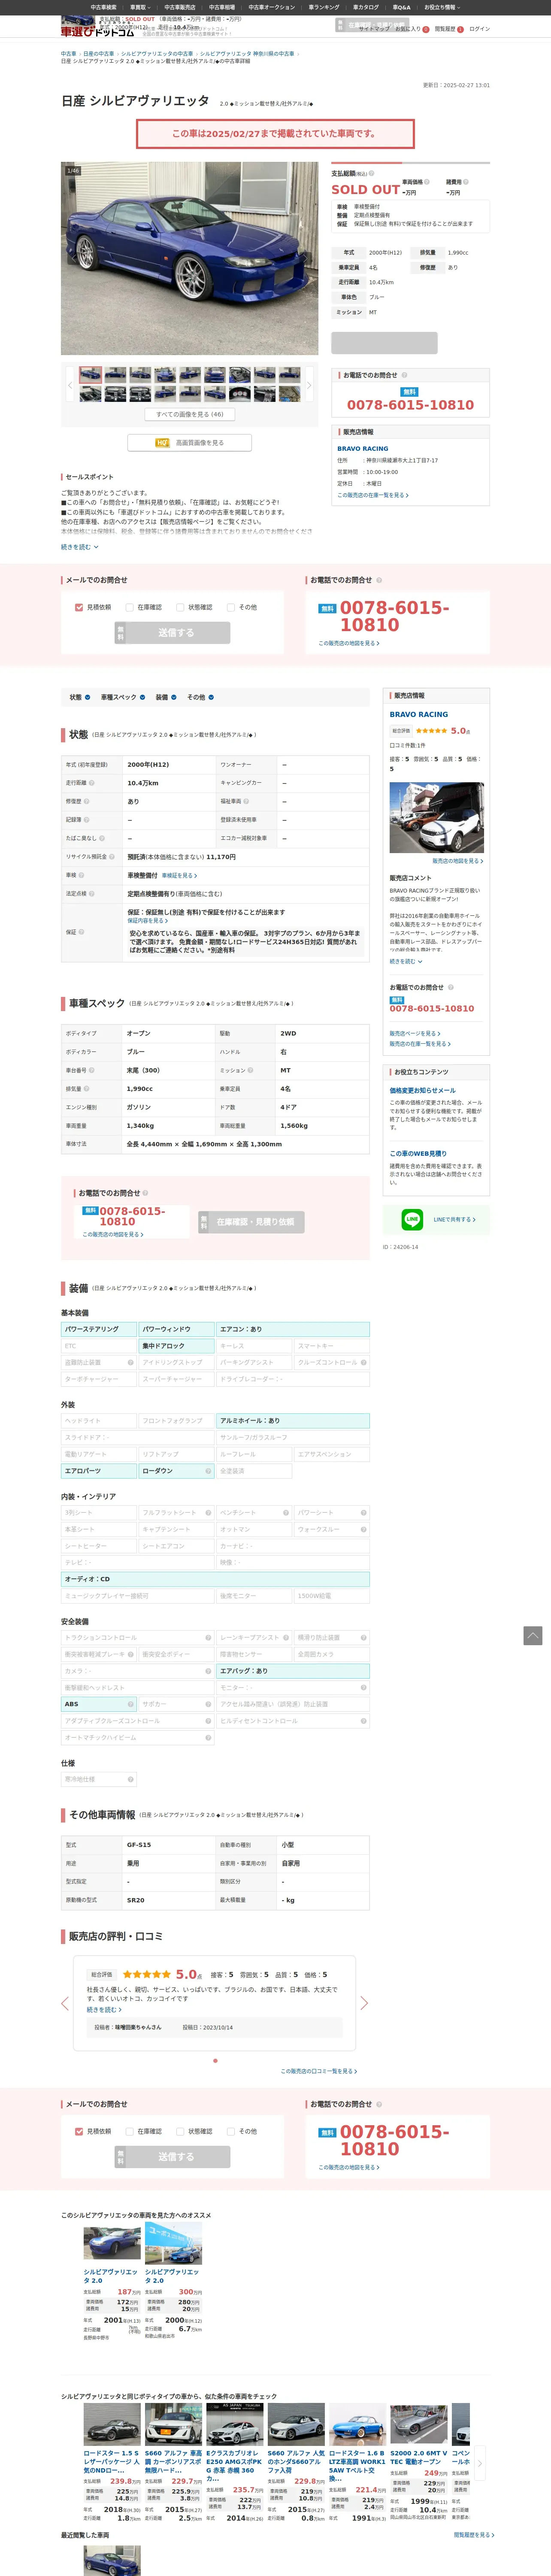Image resolution: width=551 pixels, height=2576 pixels.
Task: Show next thumbnails with gallery right arrow
Action: [309, 385]
